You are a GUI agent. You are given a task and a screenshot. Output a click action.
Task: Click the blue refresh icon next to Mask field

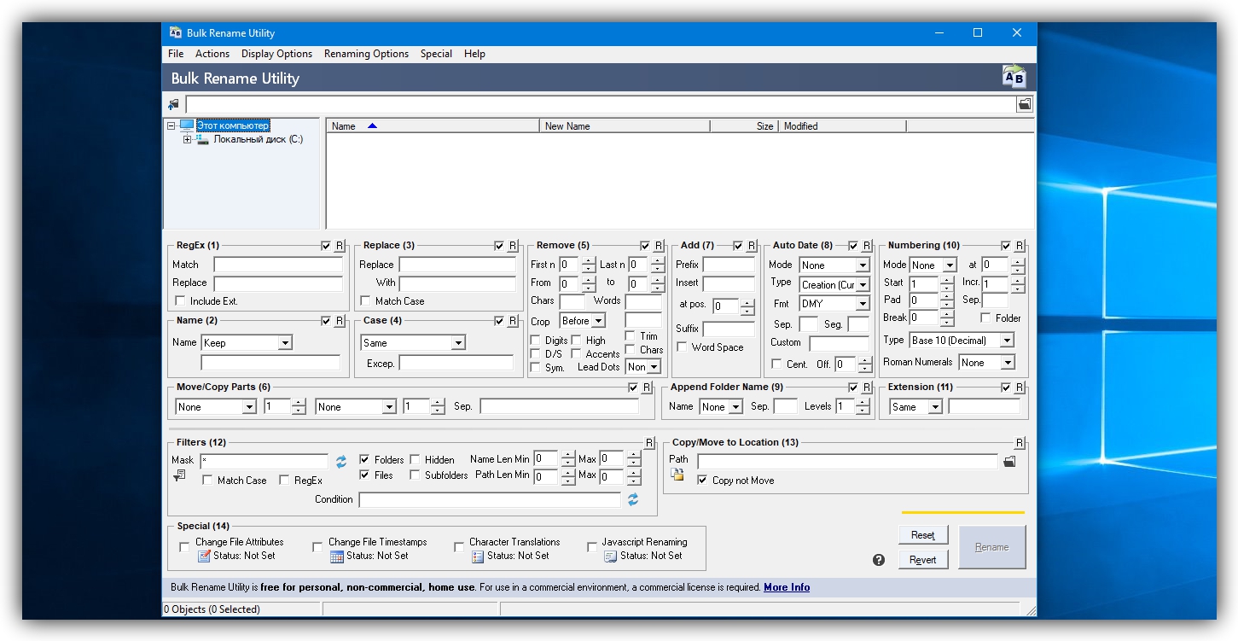click(341, 461)
